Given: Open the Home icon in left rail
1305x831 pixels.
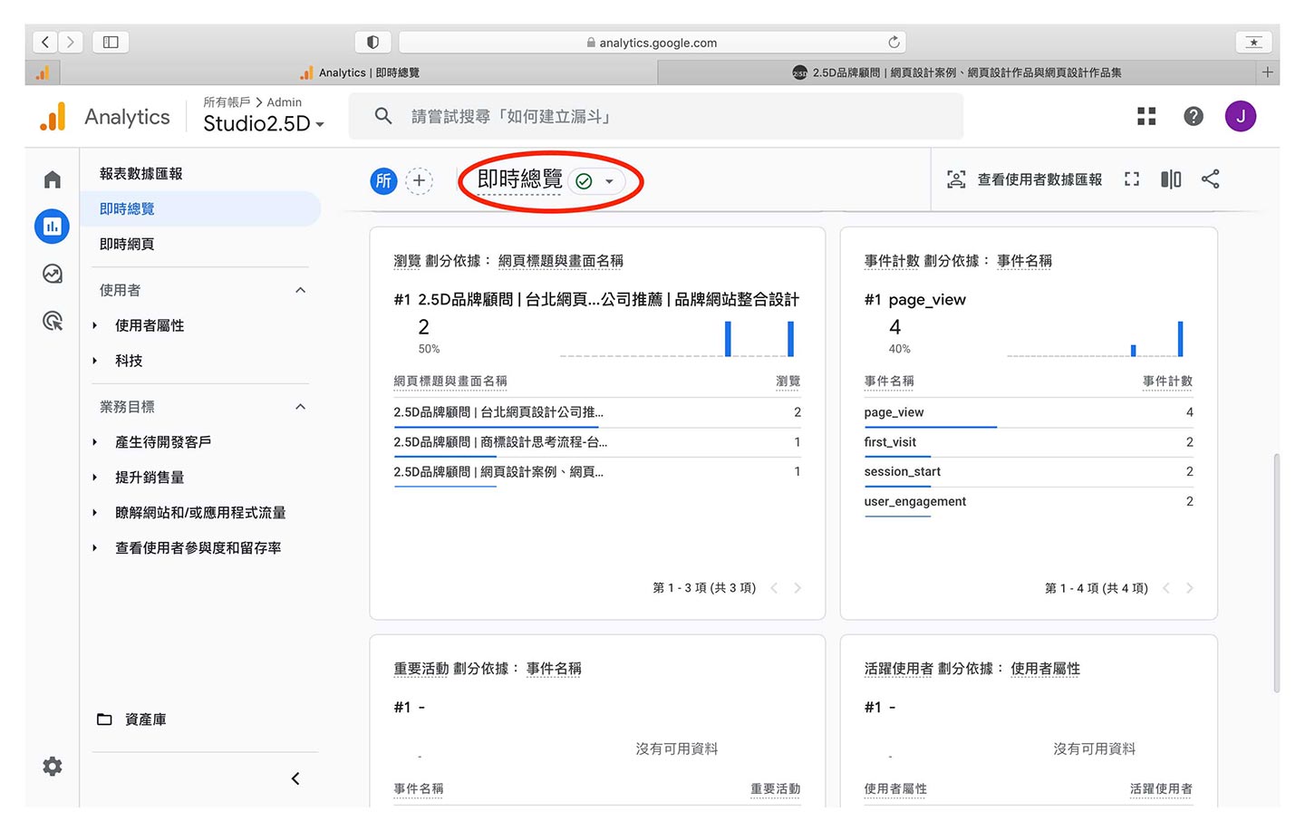Looking at the screenshot, I should click(x=53, y=179).
